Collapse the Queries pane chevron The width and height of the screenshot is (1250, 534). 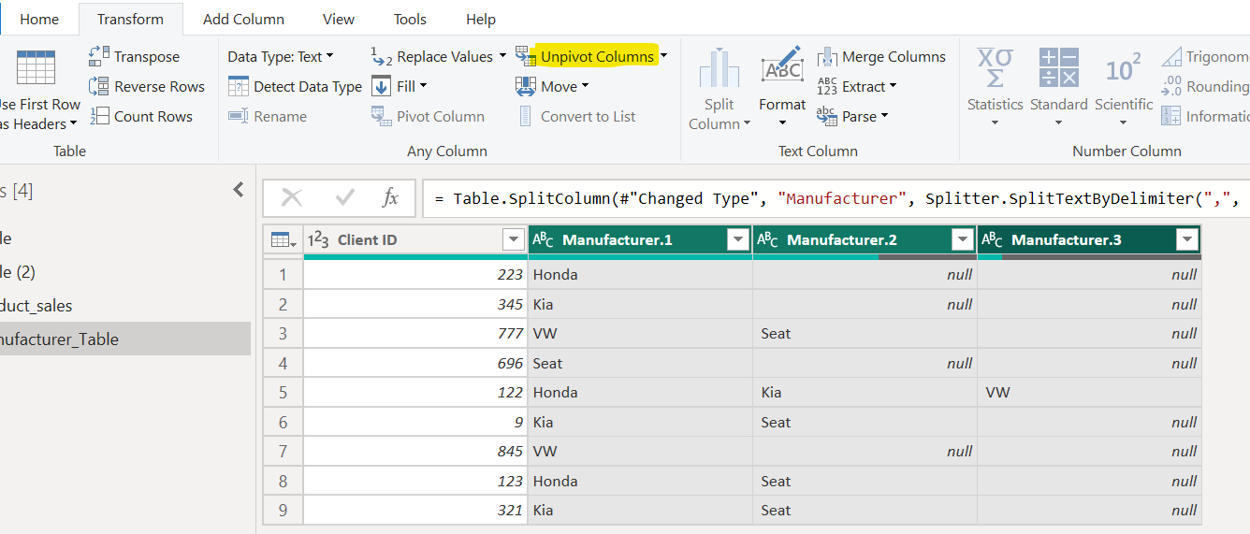(x=239, y=190)
